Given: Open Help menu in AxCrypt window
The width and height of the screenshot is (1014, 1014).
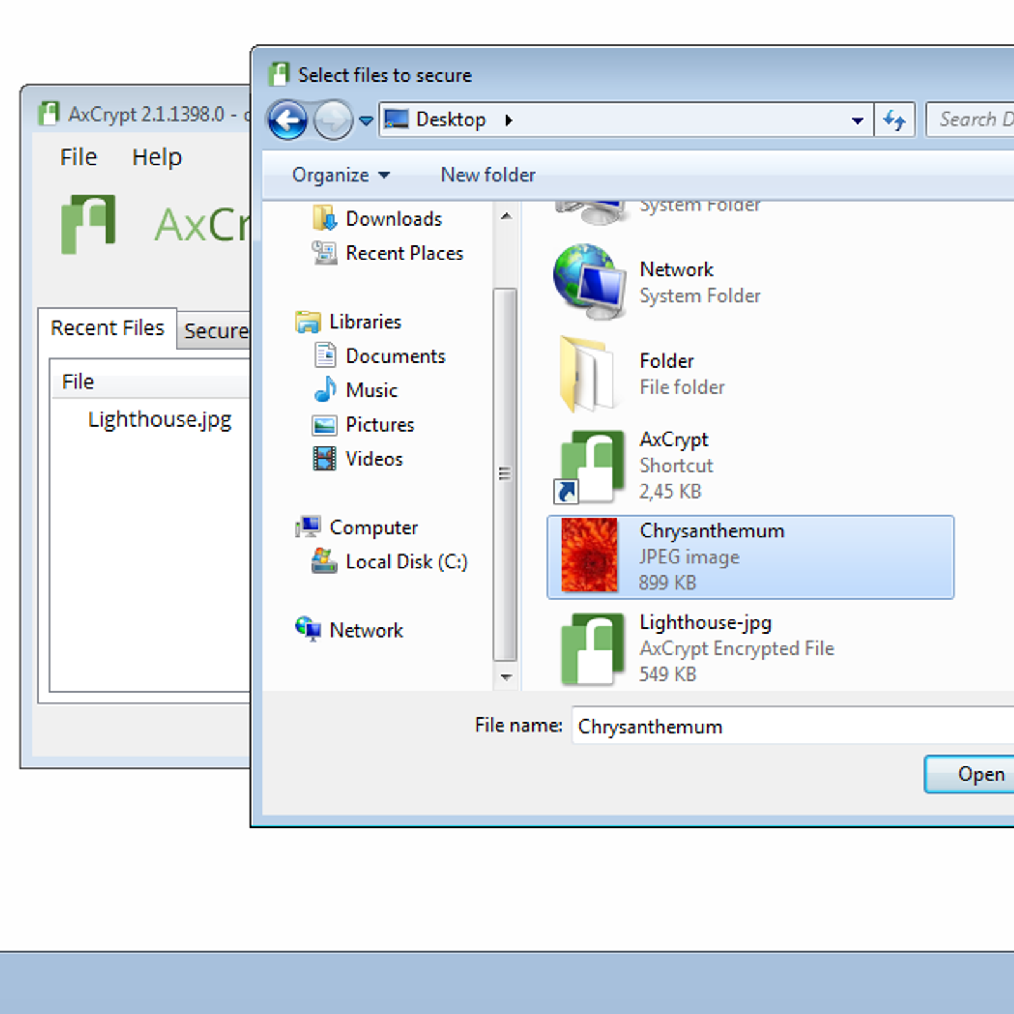Looking at the screenshot, I should tap(157, 157).
